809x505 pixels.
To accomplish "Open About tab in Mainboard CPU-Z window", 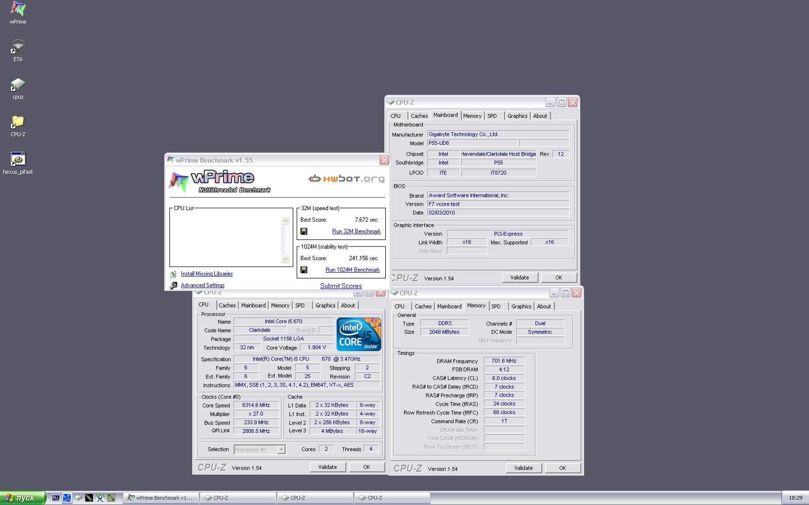I will [540, 116].
